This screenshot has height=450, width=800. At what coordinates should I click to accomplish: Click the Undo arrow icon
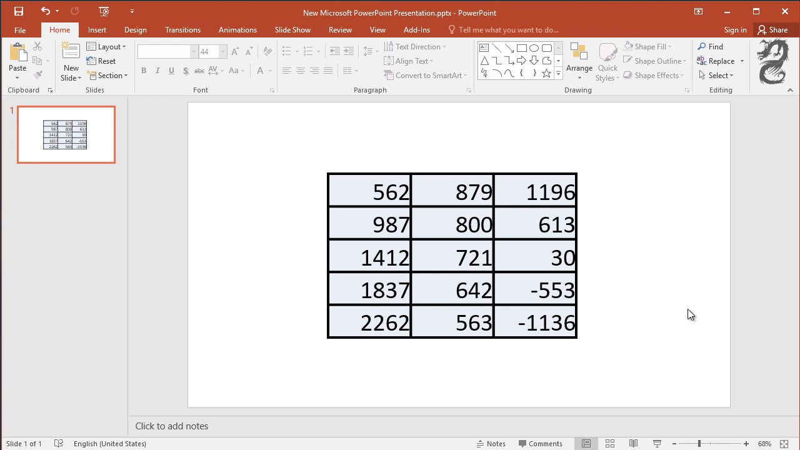click(x=45, y=11)
